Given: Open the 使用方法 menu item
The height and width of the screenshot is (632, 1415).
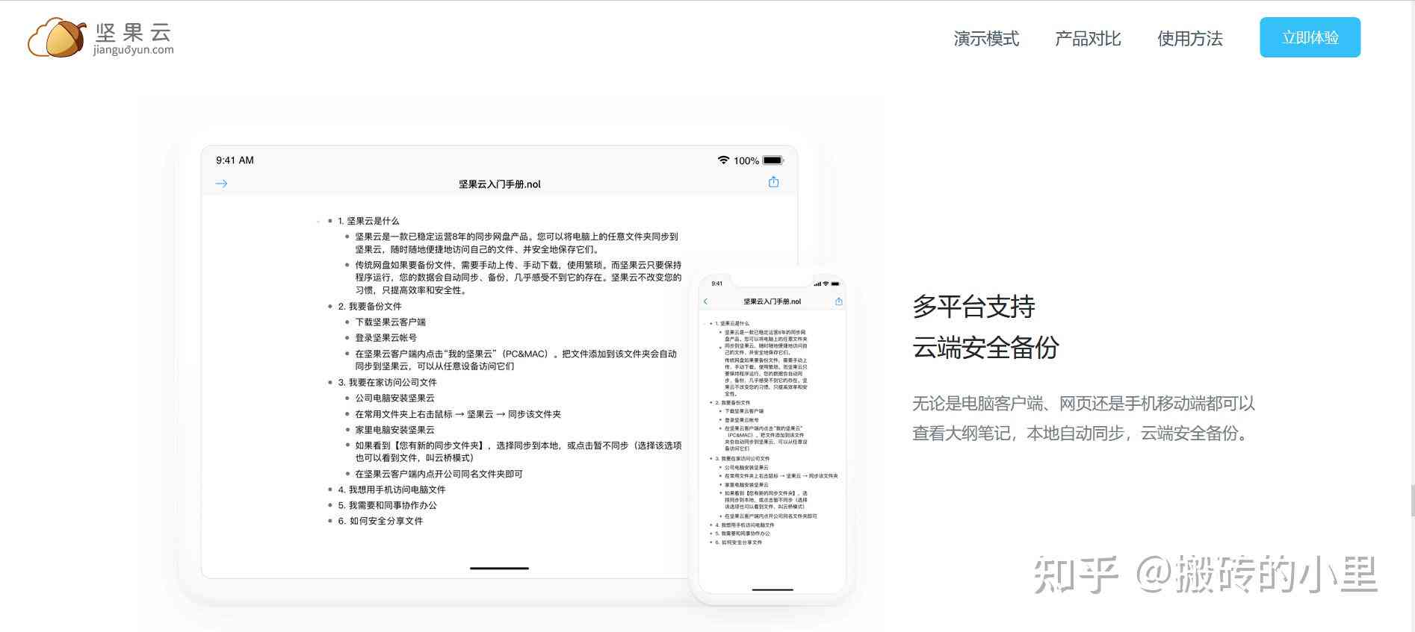Looking at the screenshot, I should click(1189, 38).
